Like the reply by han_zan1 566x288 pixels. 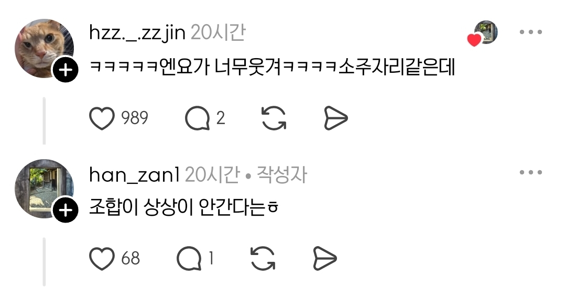[102, 259]
